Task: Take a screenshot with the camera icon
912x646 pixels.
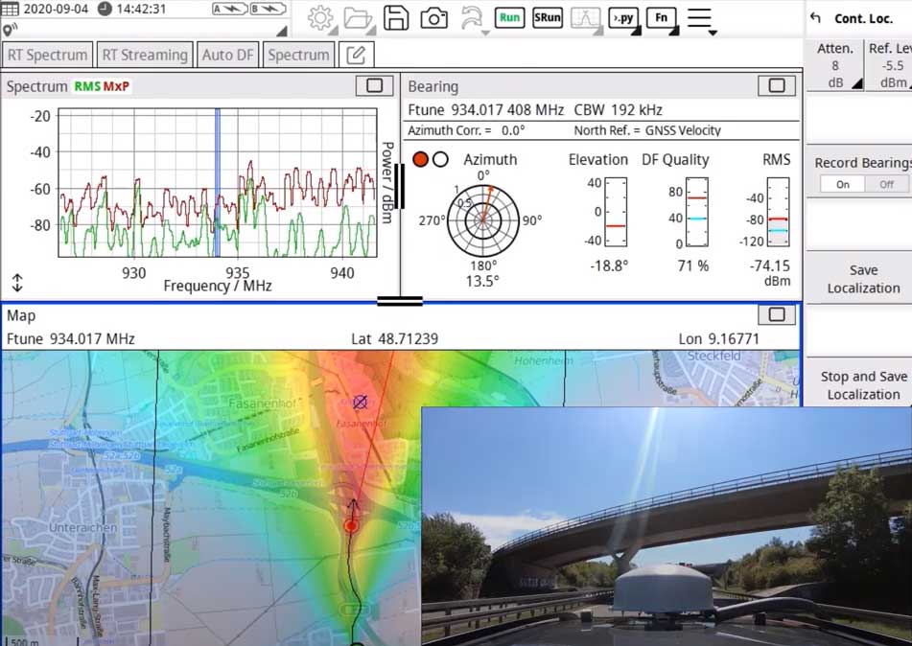Action: pos(433,18)
